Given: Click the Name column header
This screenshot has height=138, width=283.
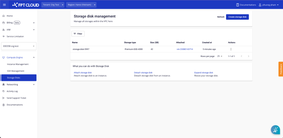Looking at the screenshot, I should click(x=75, y=43).
